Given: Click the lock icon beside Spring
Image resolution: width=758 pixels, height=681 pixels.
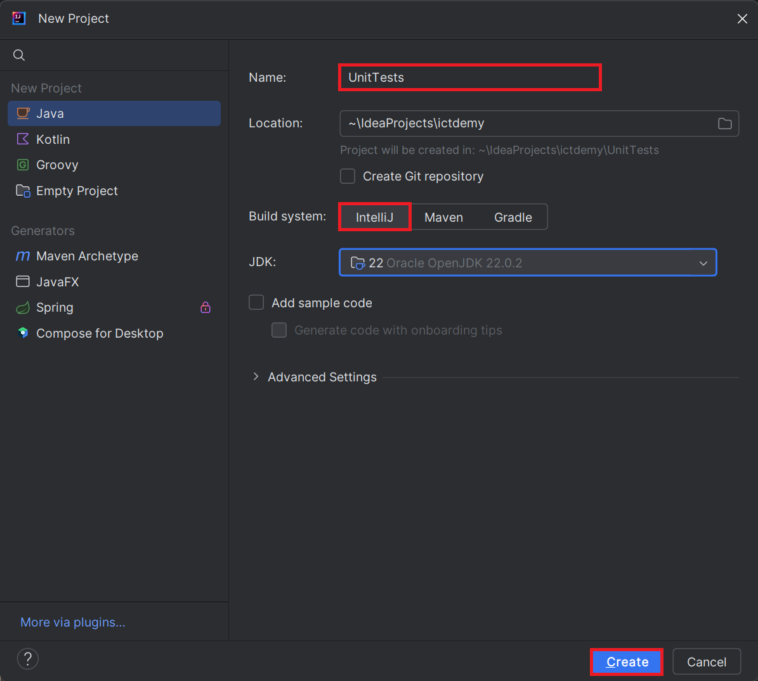Looking at the screenshot, I should point(205,307).
